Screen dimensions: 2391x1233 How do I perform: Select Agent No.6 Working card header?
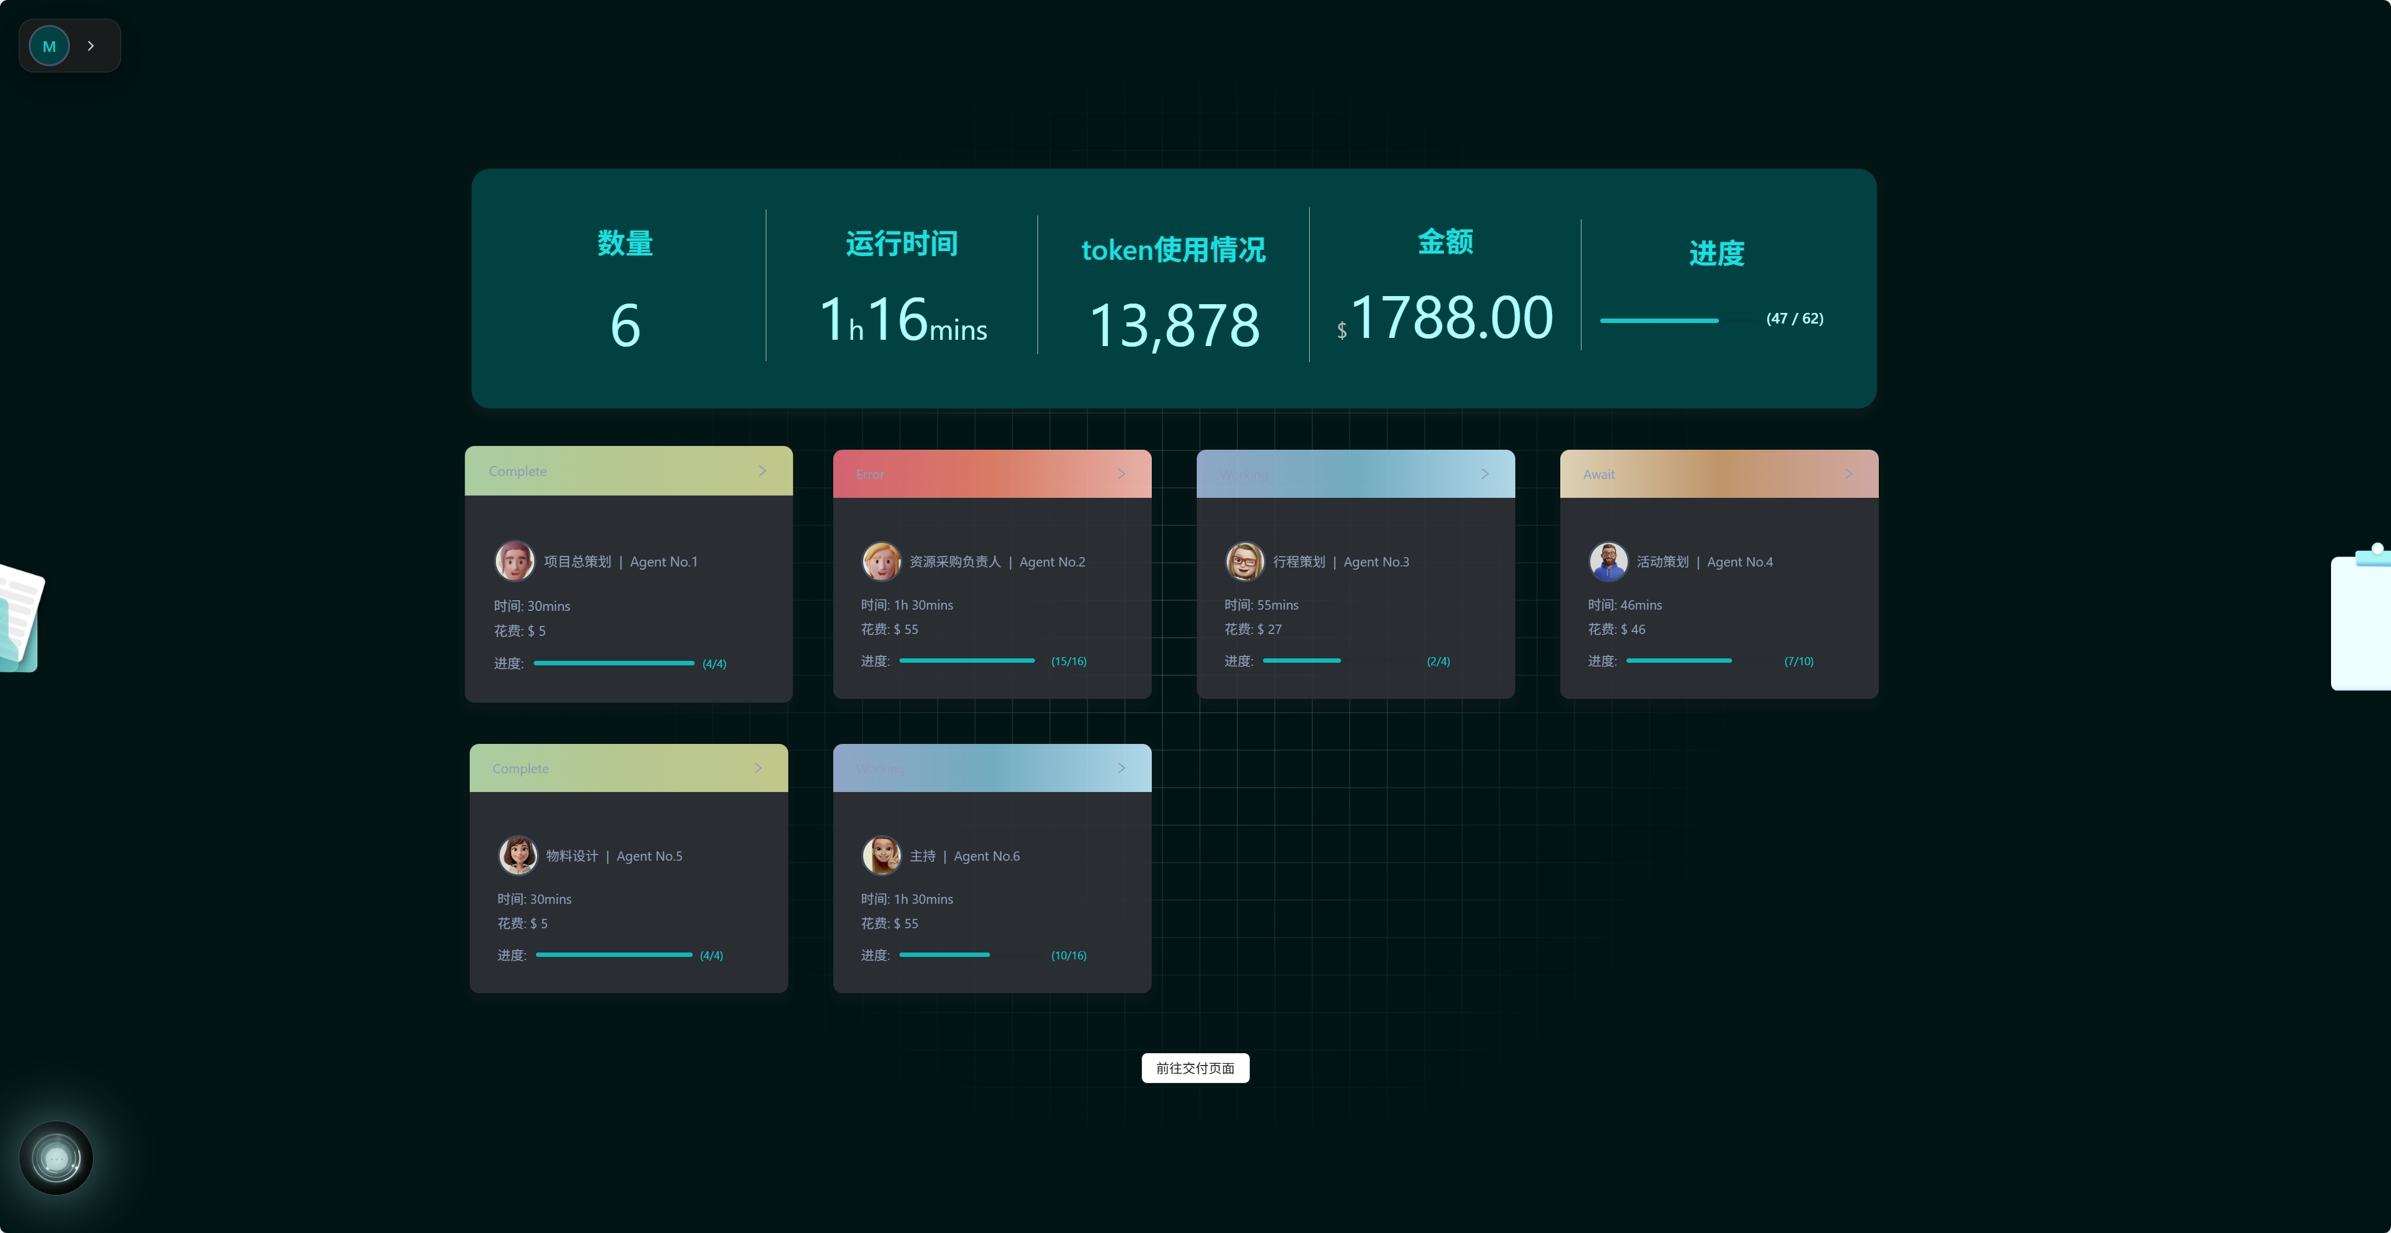click(991, 768)
